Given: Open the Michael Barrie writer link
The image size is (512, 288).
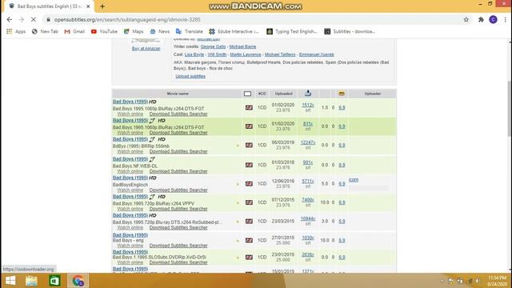Looking at the screenshot, I should 242,46.
